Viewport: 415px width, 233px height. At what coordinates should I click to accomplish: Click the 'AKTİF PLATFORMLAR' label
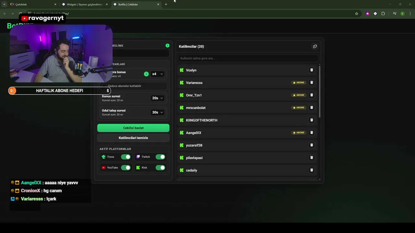(115, 149)
